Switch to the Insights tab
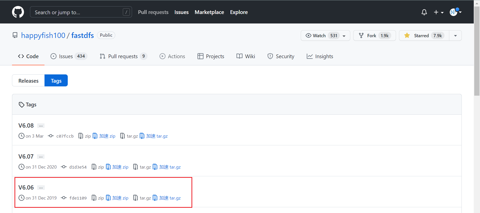The height and width of the screenshot is (213, 480). pyautogui.click(x=320, y=56)
